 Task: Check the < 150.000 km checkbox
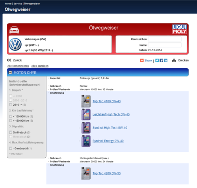coord(11,116)
